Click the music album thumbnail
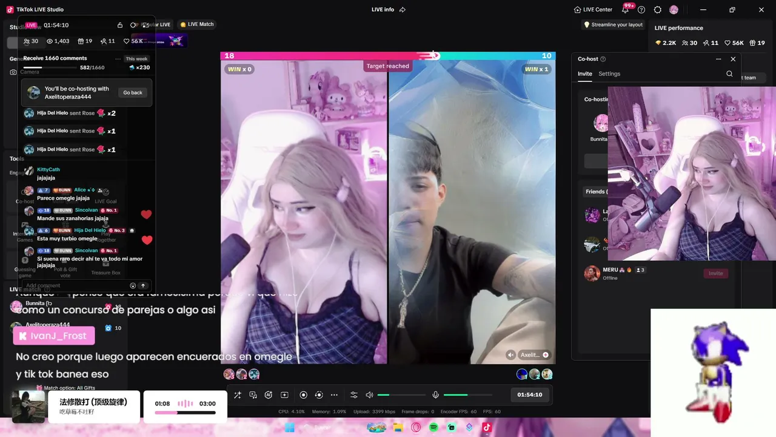Image resolution: width=776 pixels, height=437 pixels. (x=28, y=407)
